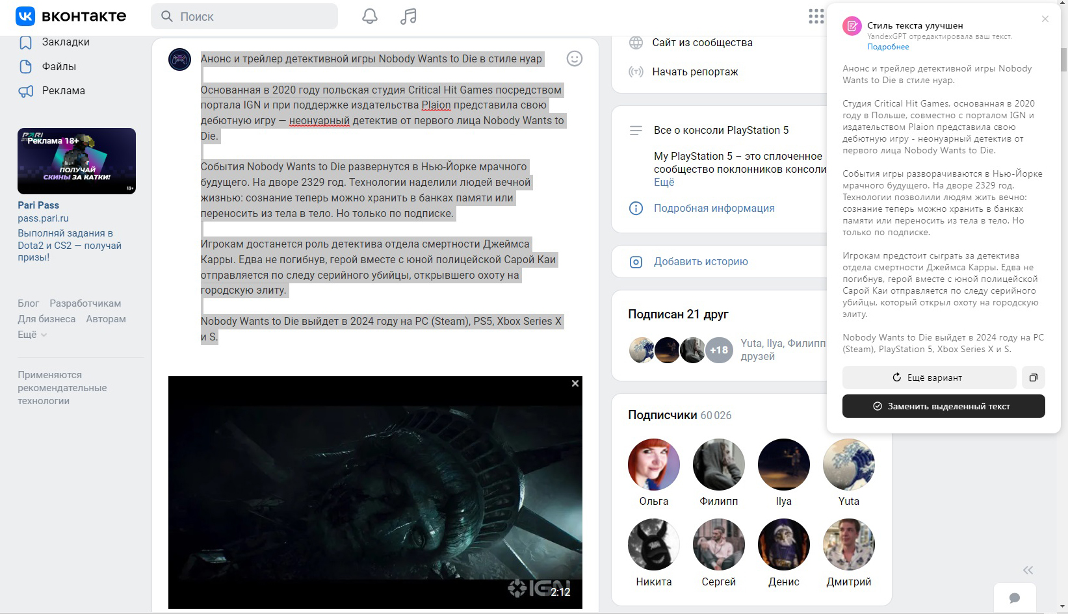Open the Для бизнеса footer link

[x=47, y=319]
